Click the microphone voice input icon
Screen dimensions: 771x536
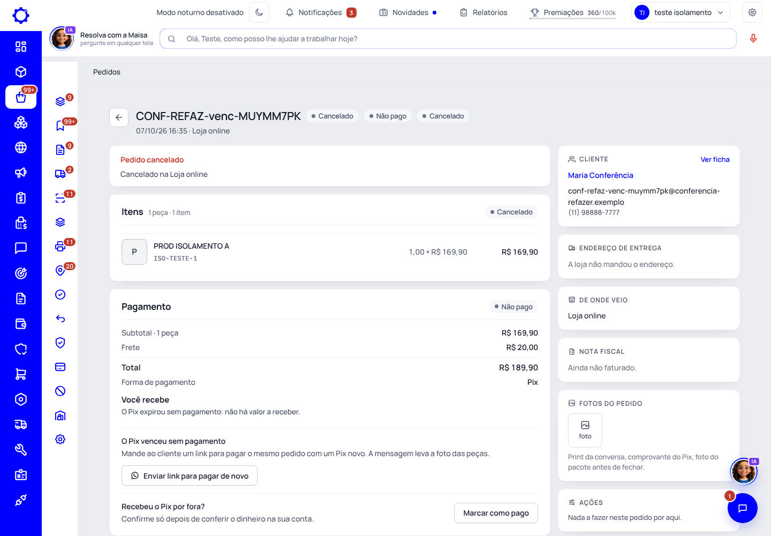point(753,39)
